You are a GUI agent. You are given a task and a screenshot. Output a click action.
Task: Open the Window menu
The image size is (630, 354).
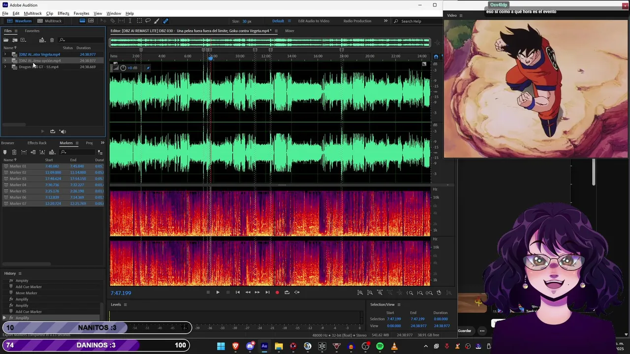(114, 13)
